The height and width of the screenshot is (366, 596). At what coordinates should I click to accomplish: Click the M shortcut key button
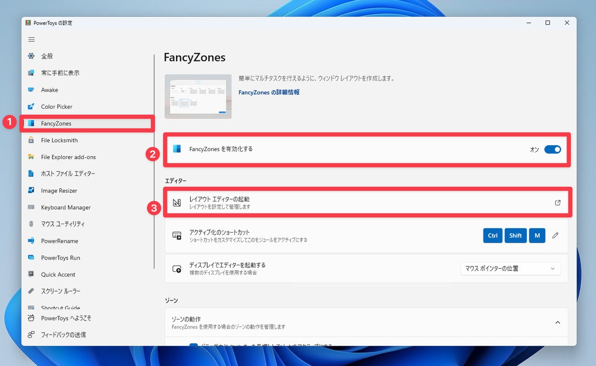(x=537, y=236)
